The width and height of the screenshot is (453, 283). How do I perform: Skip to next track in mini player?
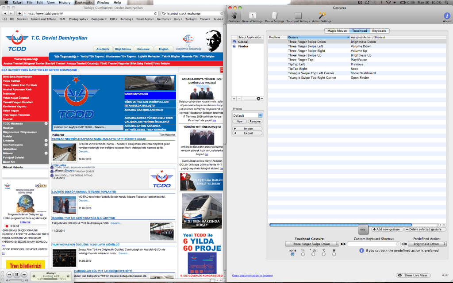pos(24,275)
